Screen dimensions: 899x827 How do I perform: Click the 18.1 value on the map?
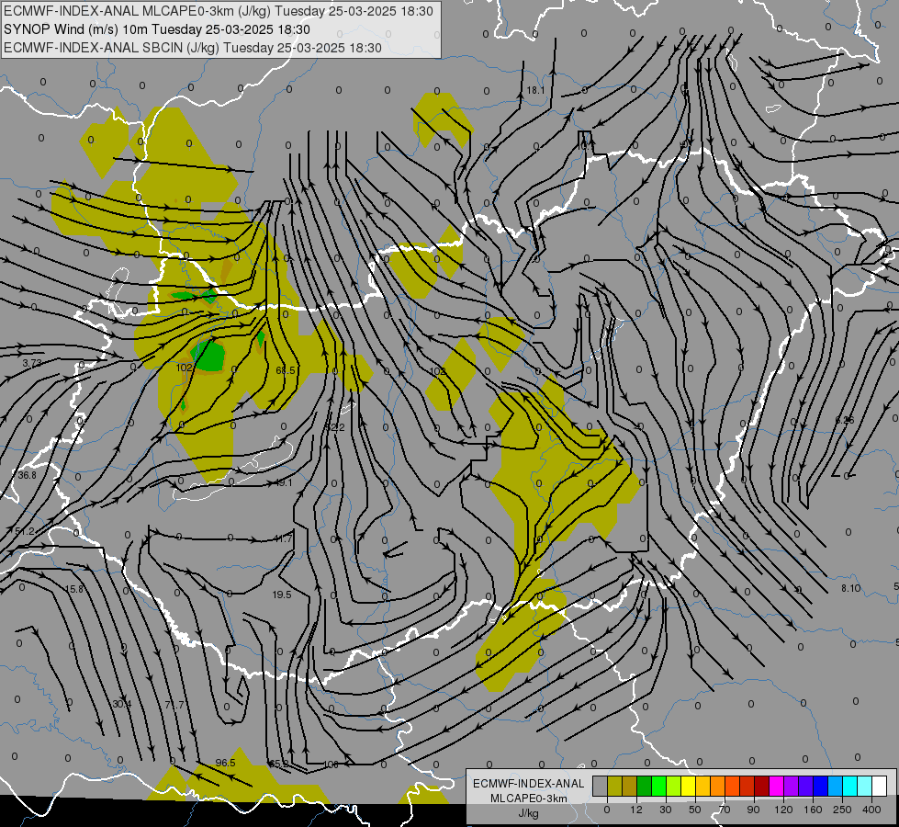[x=535, y=90]
